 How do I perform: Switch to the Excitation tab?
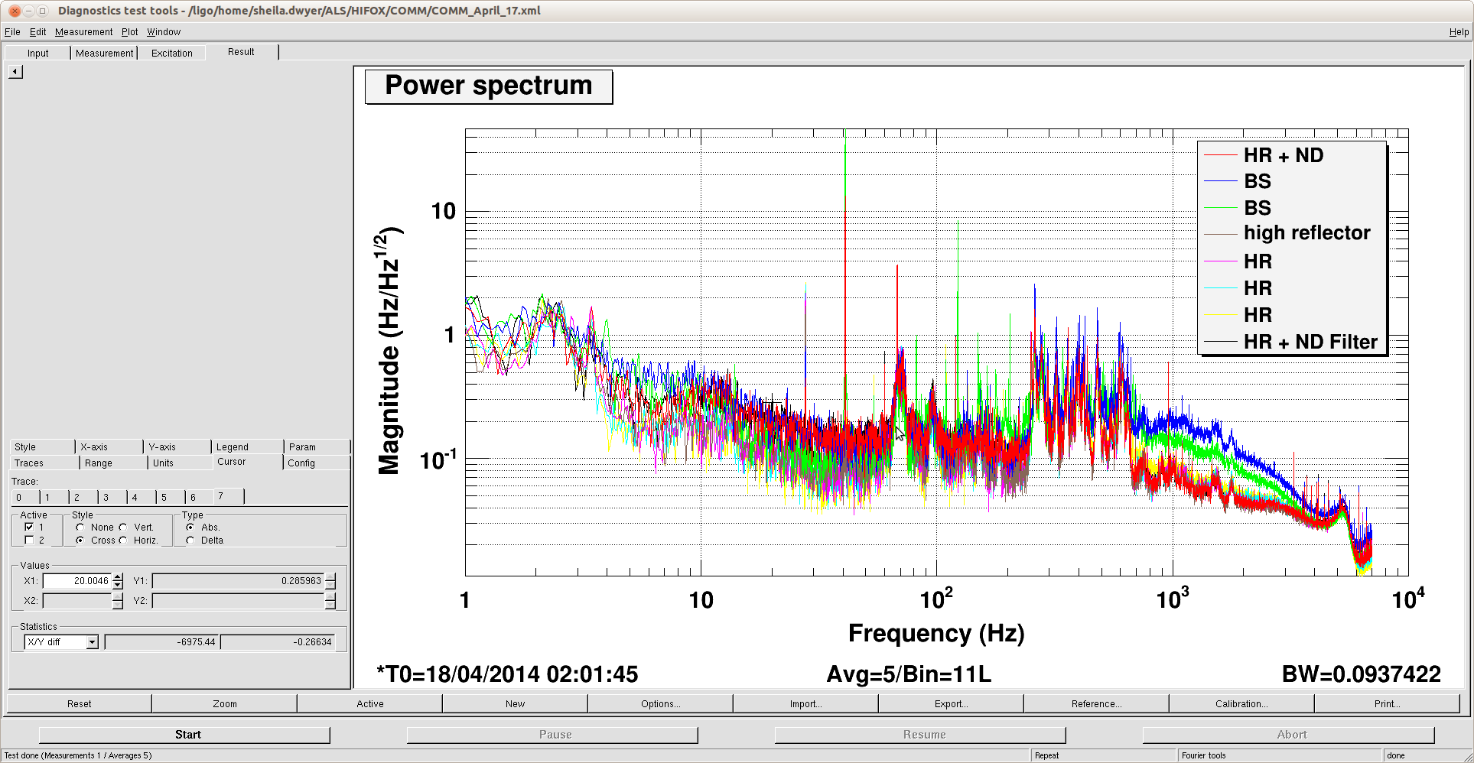click(x=172, y=54)
